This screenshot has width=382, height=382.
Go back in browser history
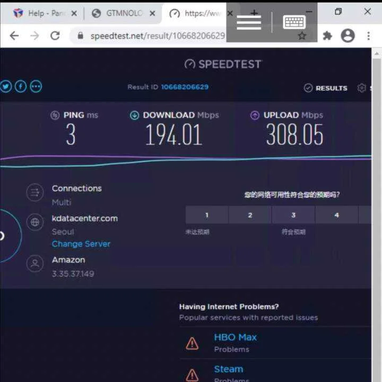[x=14, y=36]
